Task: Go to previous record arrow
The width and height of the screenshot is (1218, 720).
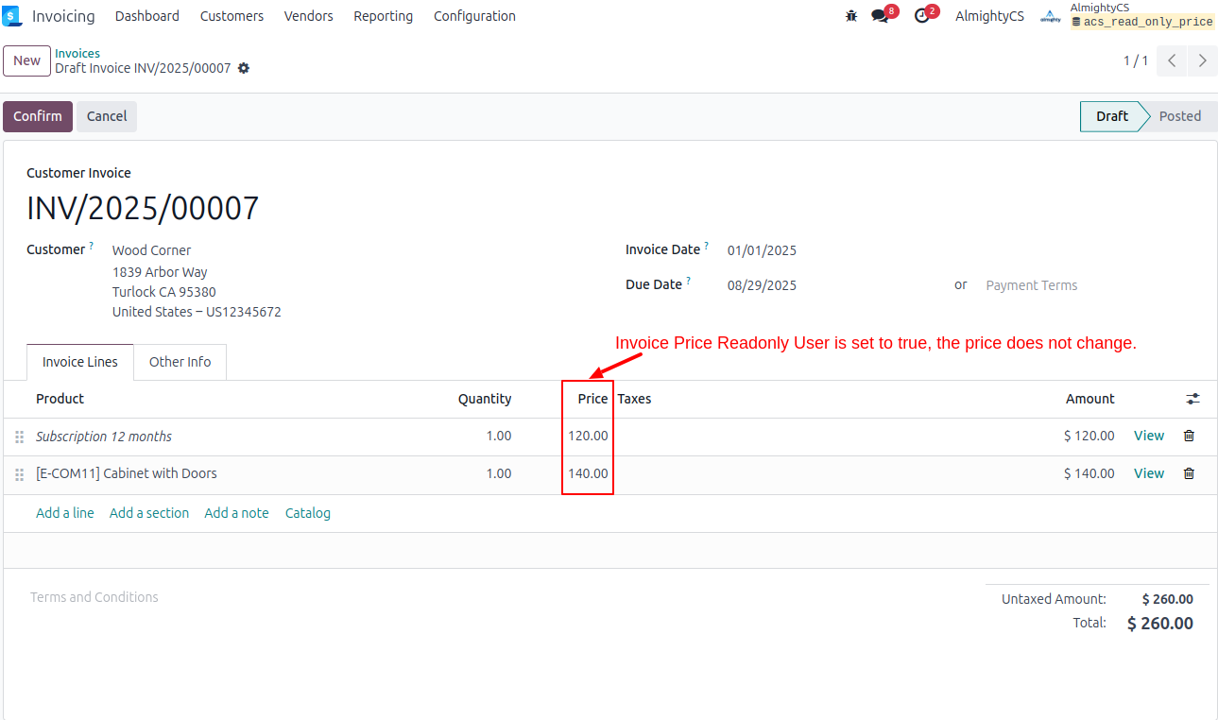Action: coord(1172,60)
